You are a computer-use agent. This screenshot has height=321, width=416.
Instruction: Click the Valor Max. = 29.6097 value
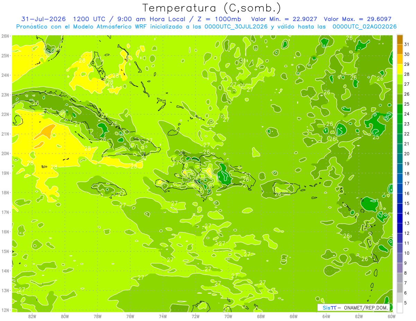[358, 19]
